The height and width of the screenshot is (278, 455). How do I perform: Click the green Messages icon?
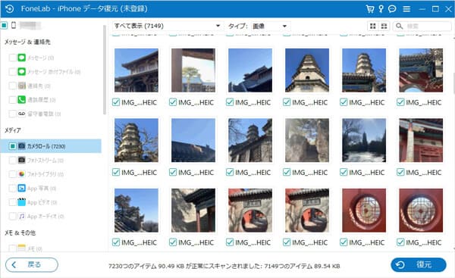[x=22, y=58]
